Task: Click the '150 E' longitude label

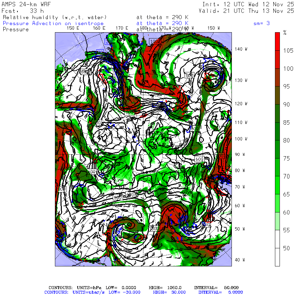Action: tap(73, 28)
